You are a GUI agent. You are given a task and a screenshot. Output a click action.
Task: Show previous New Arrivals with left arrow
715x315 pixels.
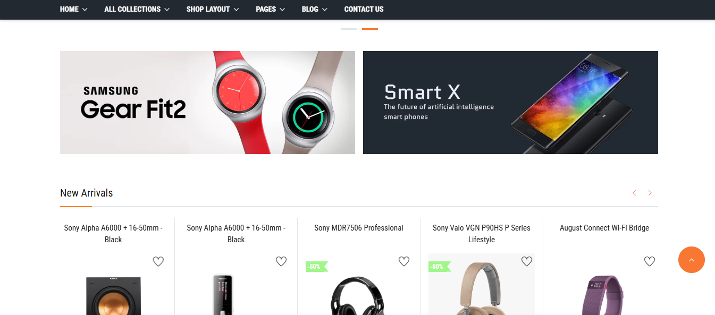634,193
